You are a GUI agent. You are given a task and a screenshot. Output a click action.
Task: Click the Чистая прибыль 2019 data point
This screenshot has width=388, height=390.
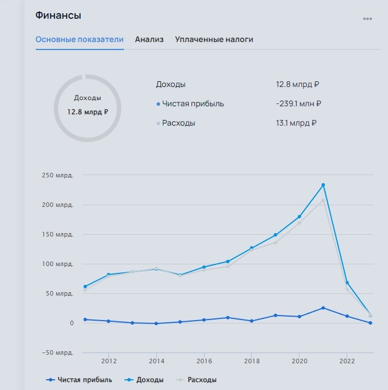[276, 316]
